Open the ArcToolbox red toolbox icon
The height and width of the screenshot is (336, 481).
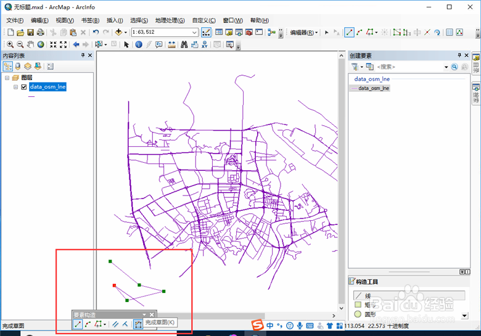pos(249,32)
